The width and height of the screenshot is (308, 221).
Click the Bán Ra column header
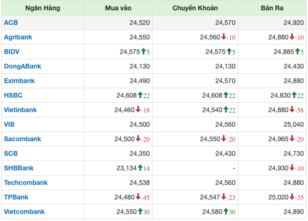pyautogui.click(x=272, y=8)
